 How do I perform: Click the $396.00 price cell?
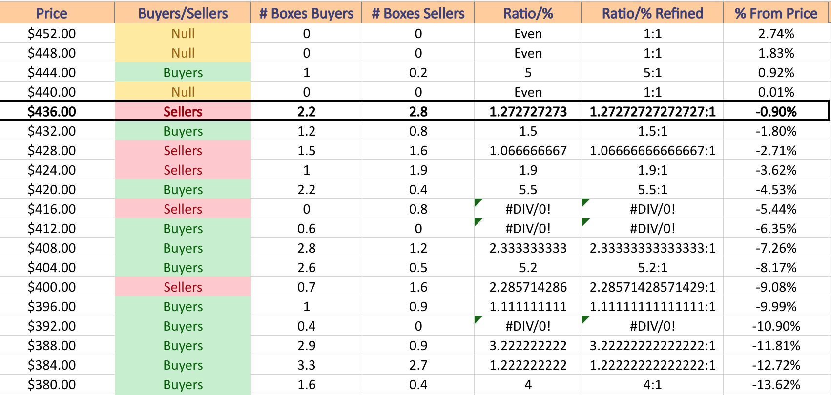57,307
